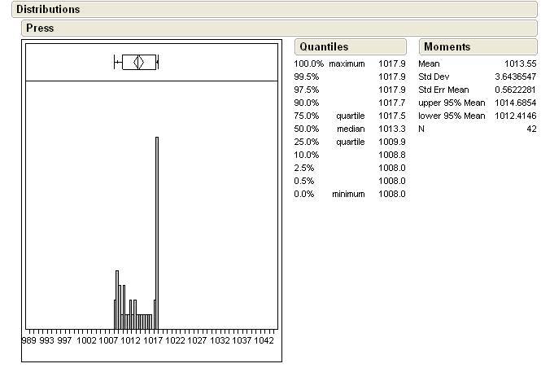
Task: Click the x-axis label 1042
Action: (264, 340)
